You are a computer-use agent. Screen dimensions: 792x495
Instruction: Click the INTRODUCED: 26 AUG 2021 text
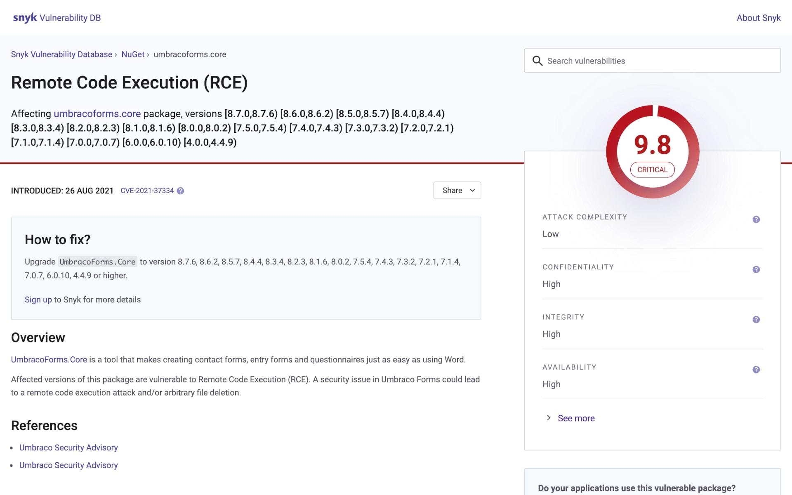(62, 191)
